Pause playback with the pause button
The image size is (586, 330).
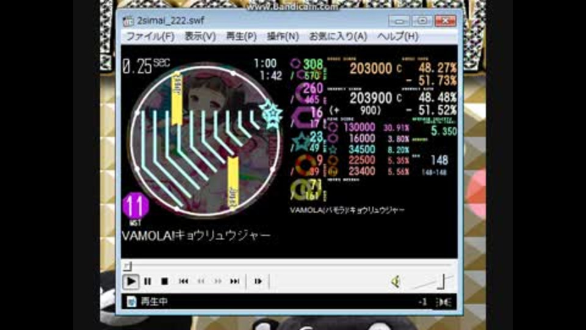tap(148, 281)
